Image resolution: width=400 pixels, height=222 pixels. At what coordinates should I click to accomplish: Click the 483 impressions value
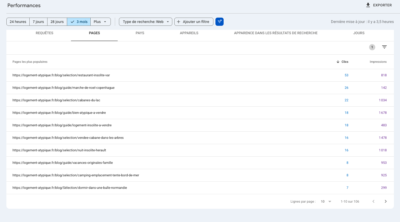pos(384,125)
